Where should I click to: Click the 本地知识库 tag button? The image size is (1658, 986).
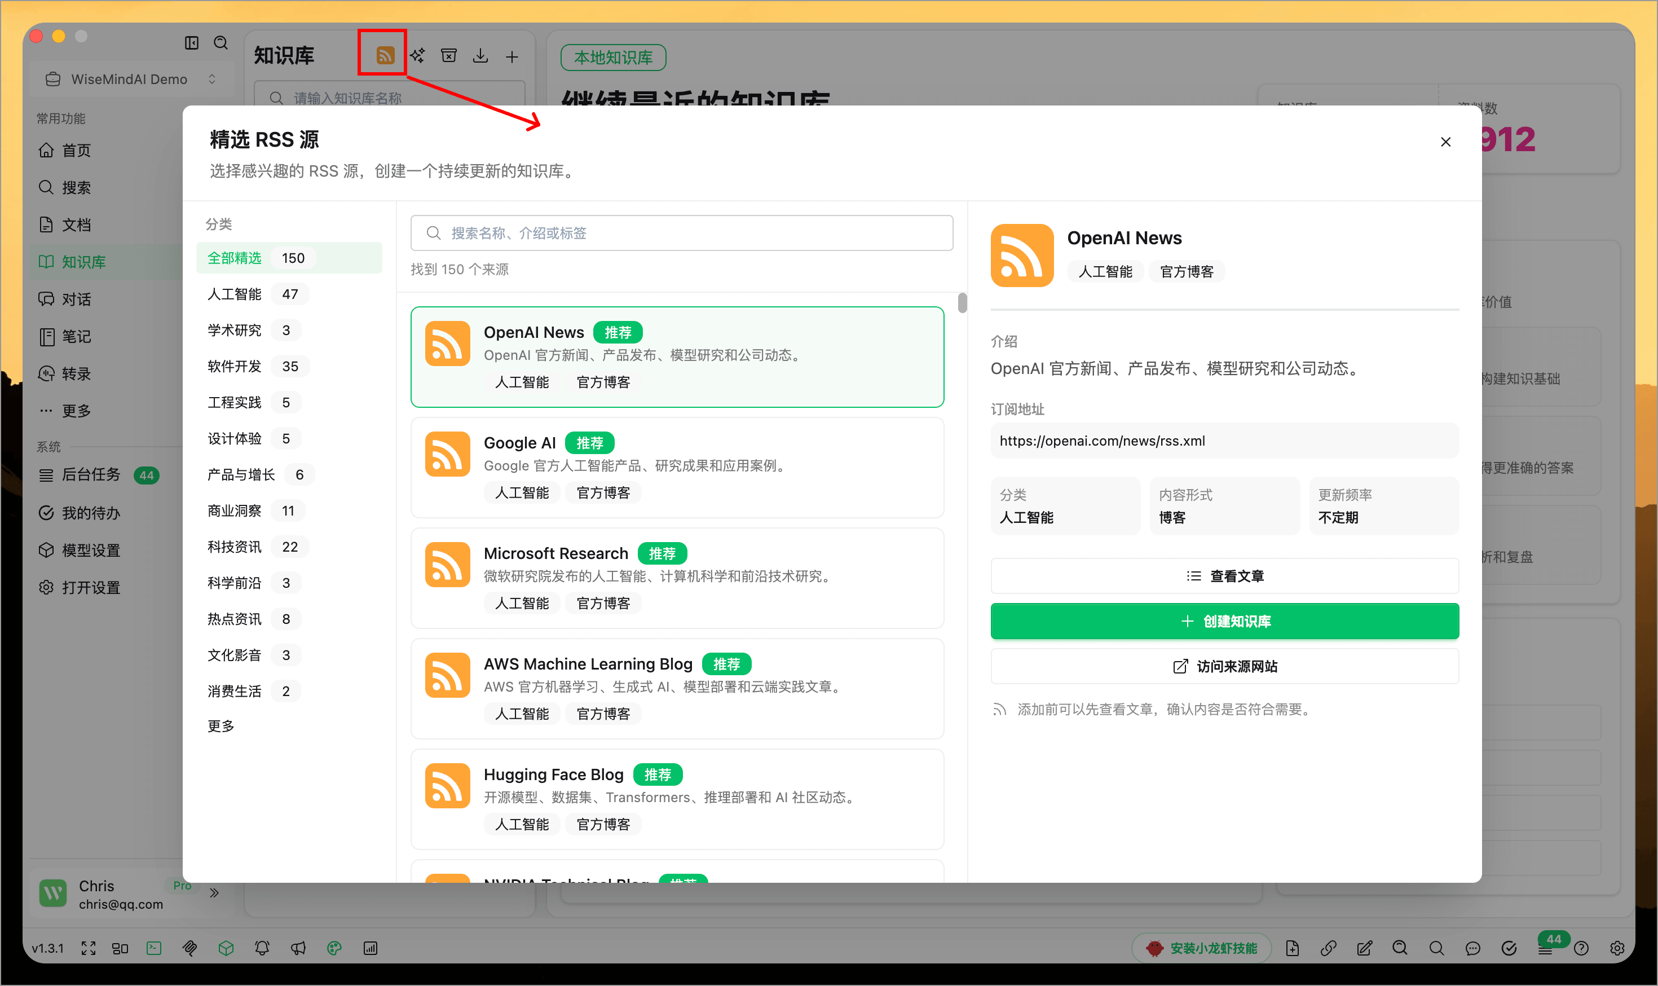pos(613,58)
